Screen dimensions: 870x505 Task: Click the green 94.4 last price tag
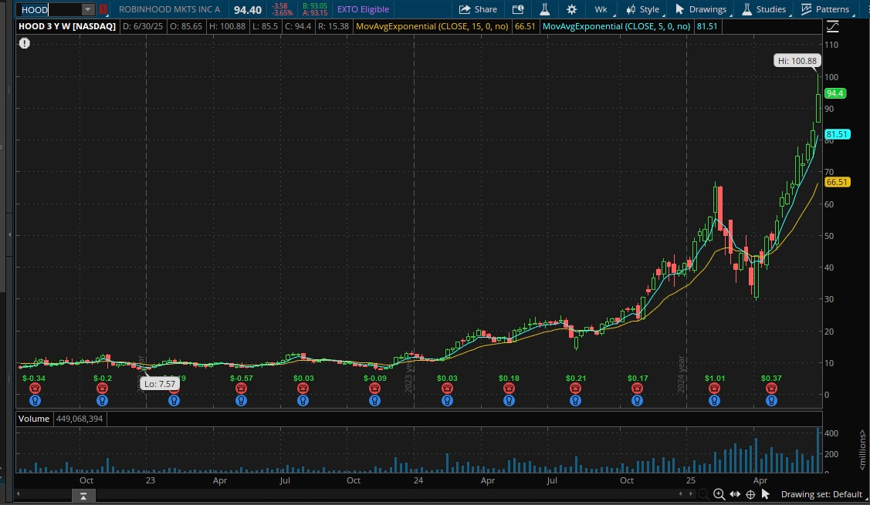[x=835, y=93]
